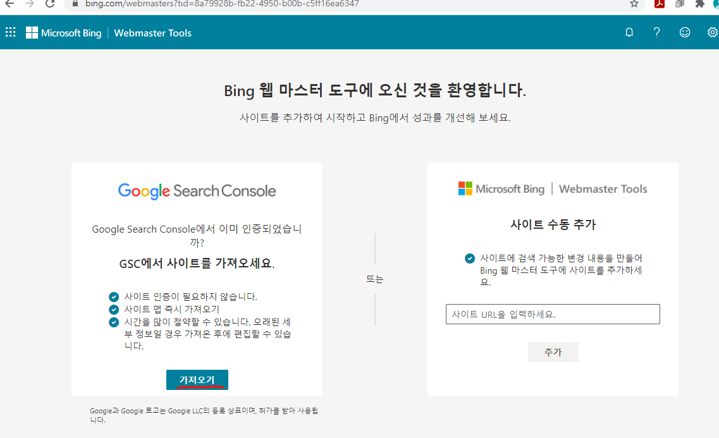Click the 또는 divider label
Image resolution: width=719 pixels, height=438 pixels.
[x=374, y=279]
